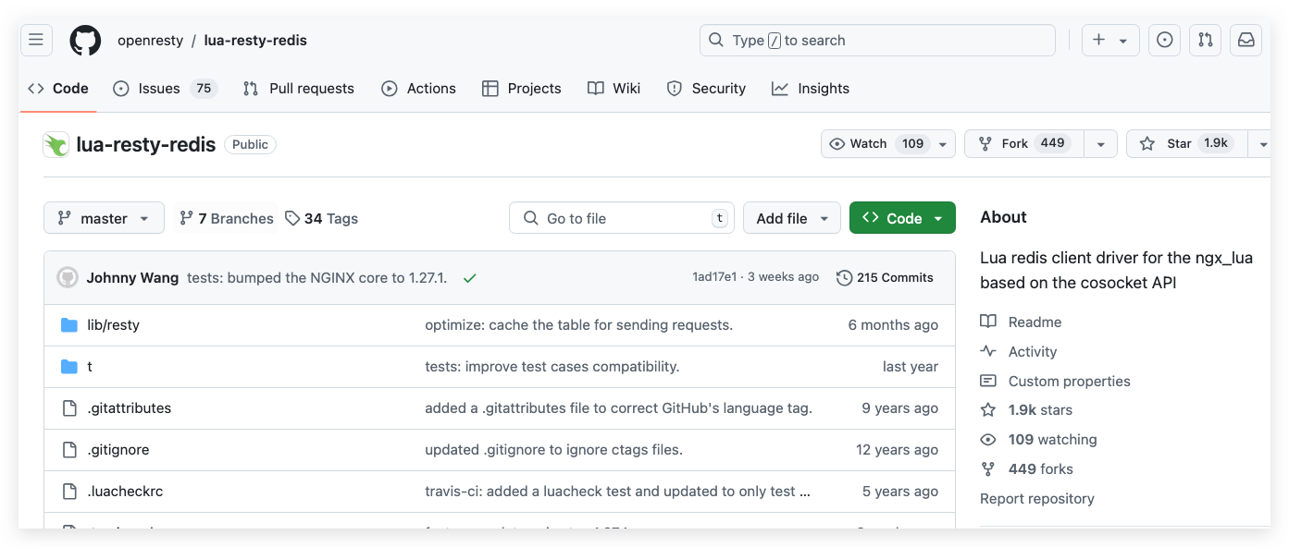Open the master branch selector
1289x547 pixels.
[x=104, y=218]
